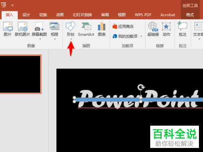This screenshot has width=203, height=152.
Task: Click the bottom-left sizing handle of the line
Action: [x=74, y=101]
